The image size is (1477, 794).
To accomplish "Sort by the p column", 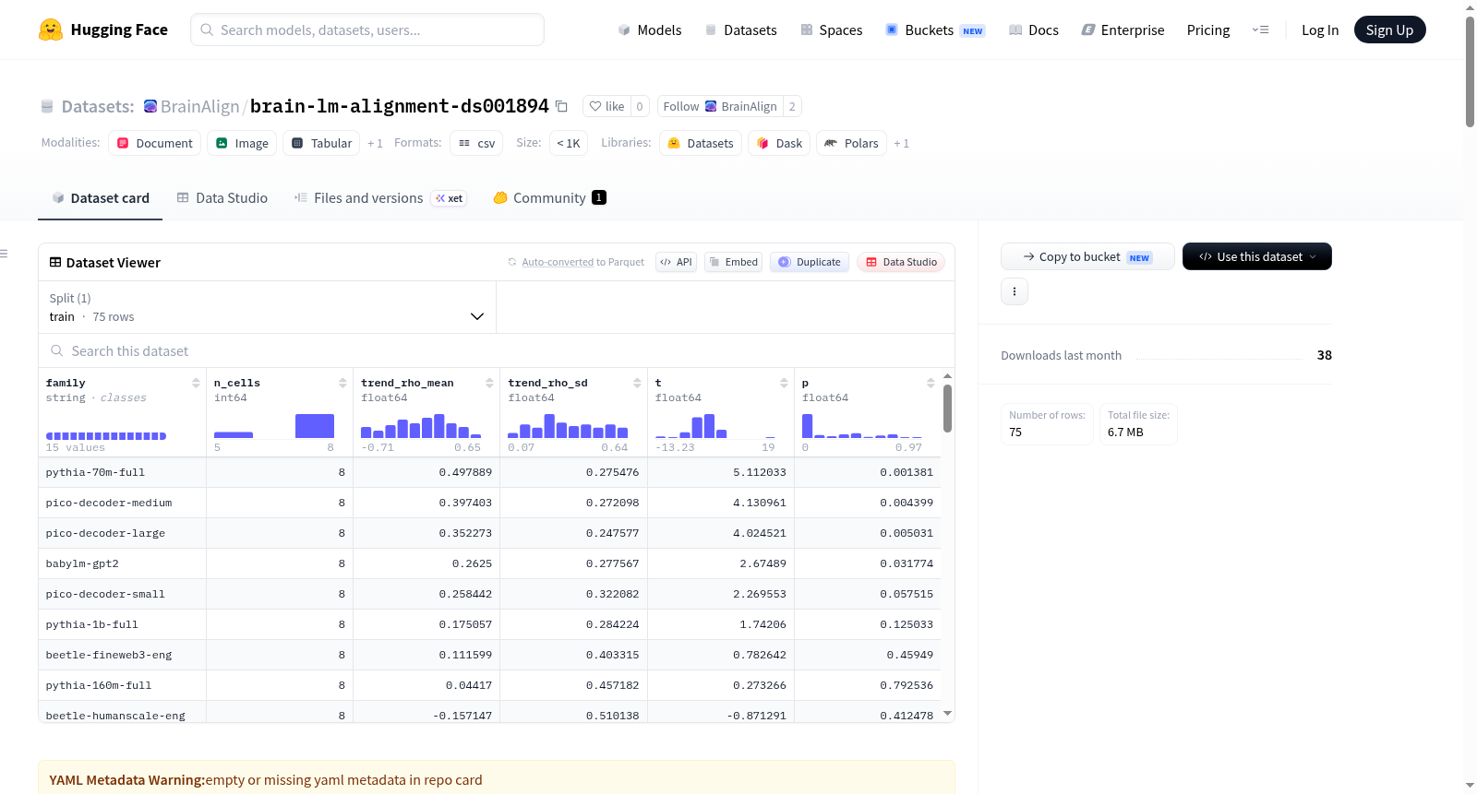I will click(931, 383).
